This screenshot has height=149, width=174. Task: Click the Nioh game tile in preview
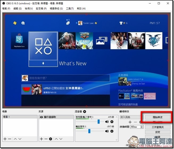(x=67, y=41)
